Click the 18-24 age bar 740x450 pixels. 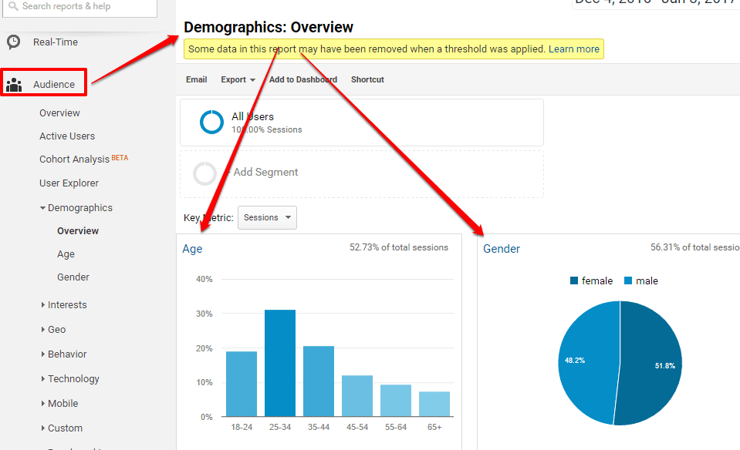point(242,384)
